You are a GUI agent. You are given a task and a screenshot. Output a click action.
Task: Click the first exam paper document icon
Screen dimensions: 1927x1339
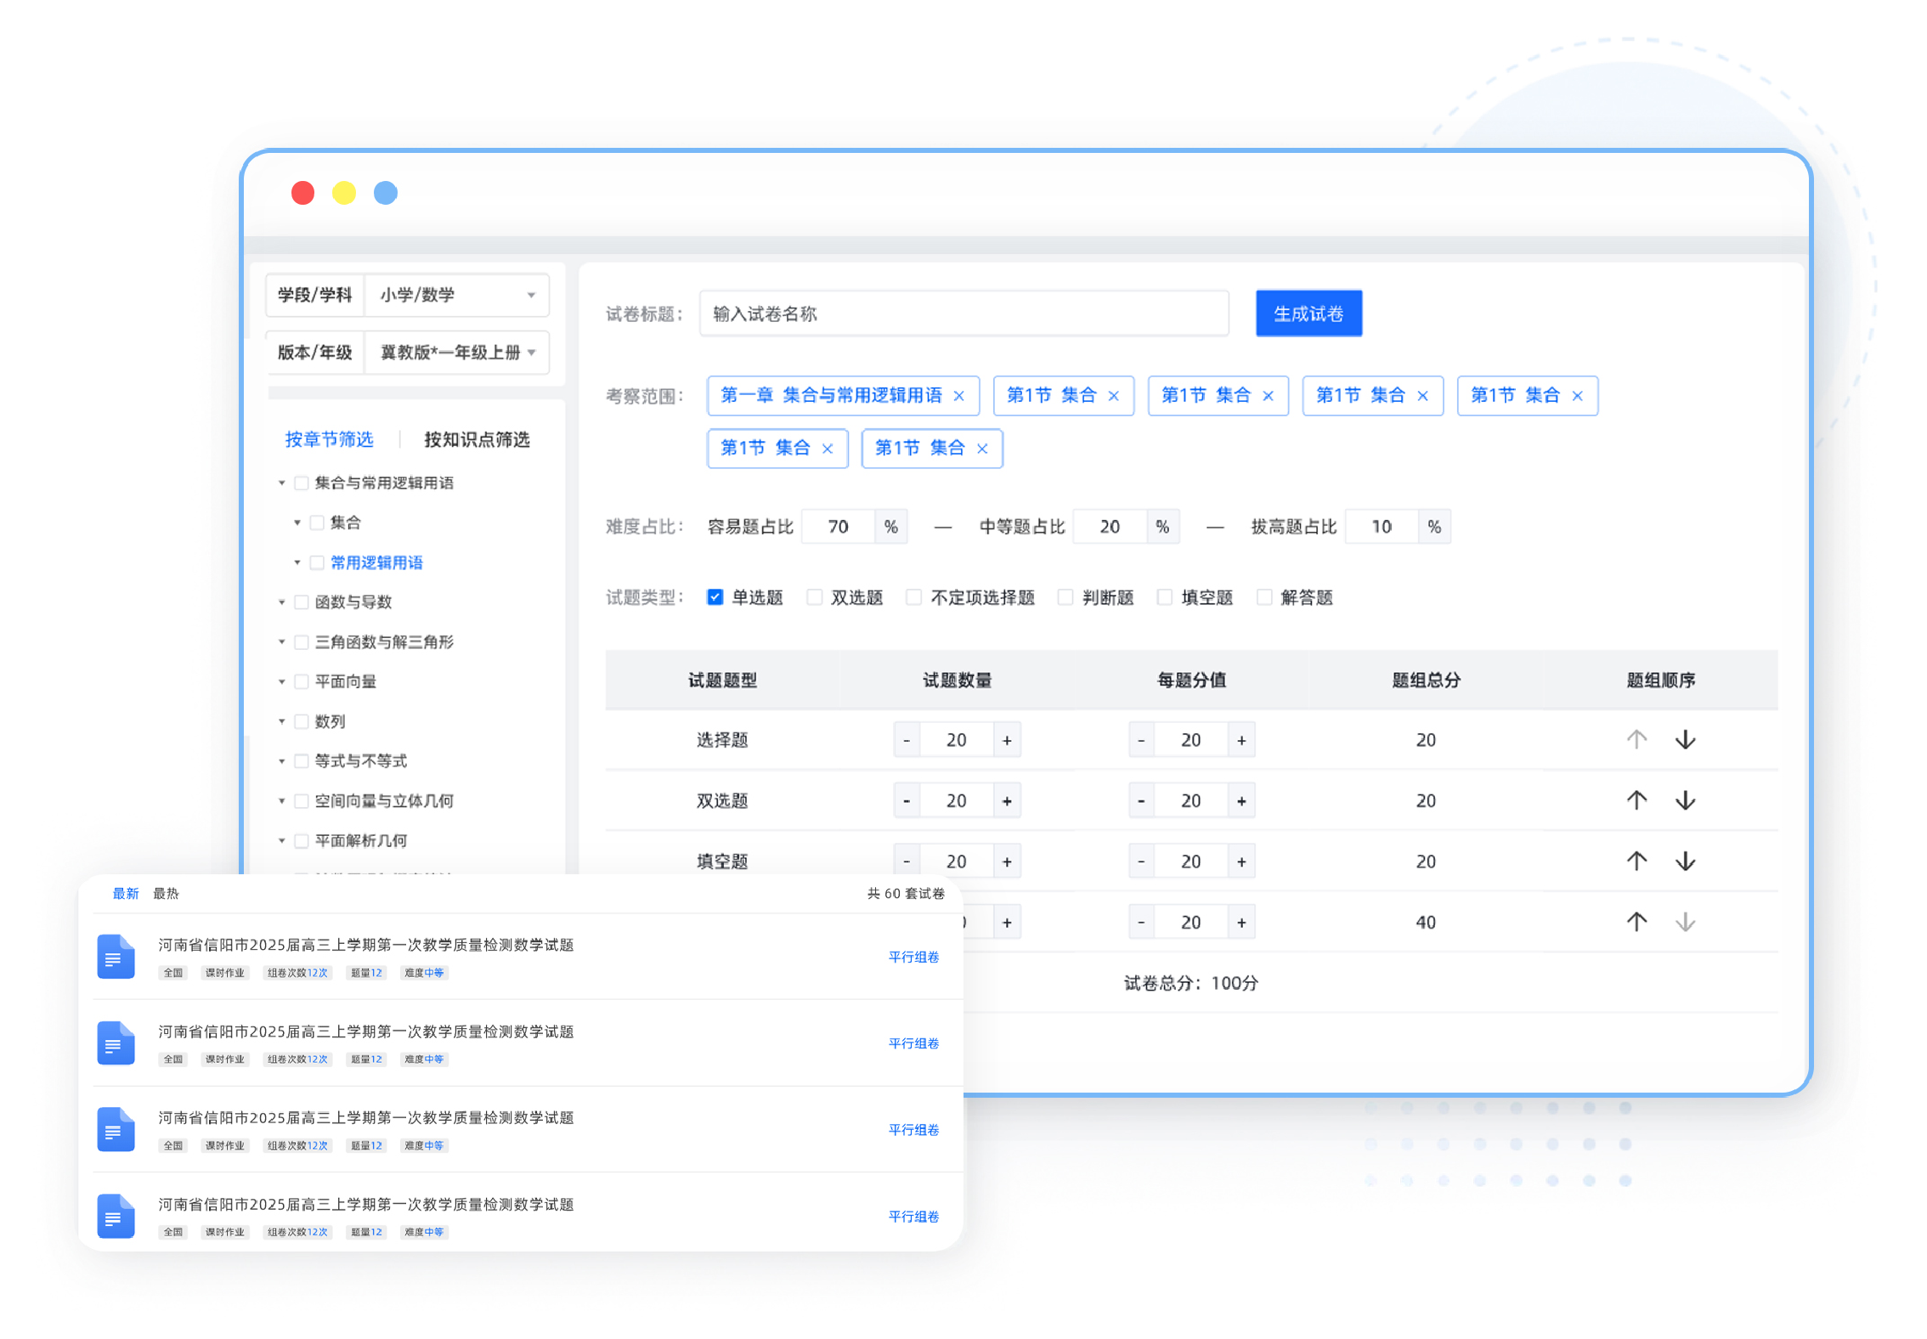tap(116, 957)
